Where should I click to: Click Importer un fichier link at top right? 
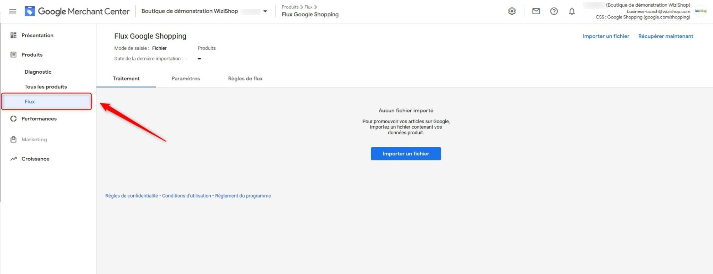606,36
